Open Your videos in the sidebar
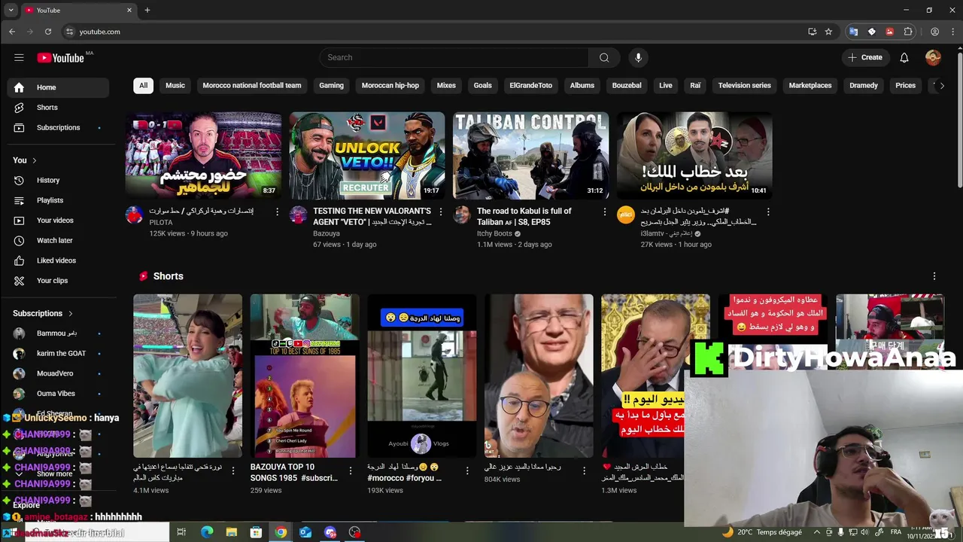963x542 pixels. coord(58,221)
